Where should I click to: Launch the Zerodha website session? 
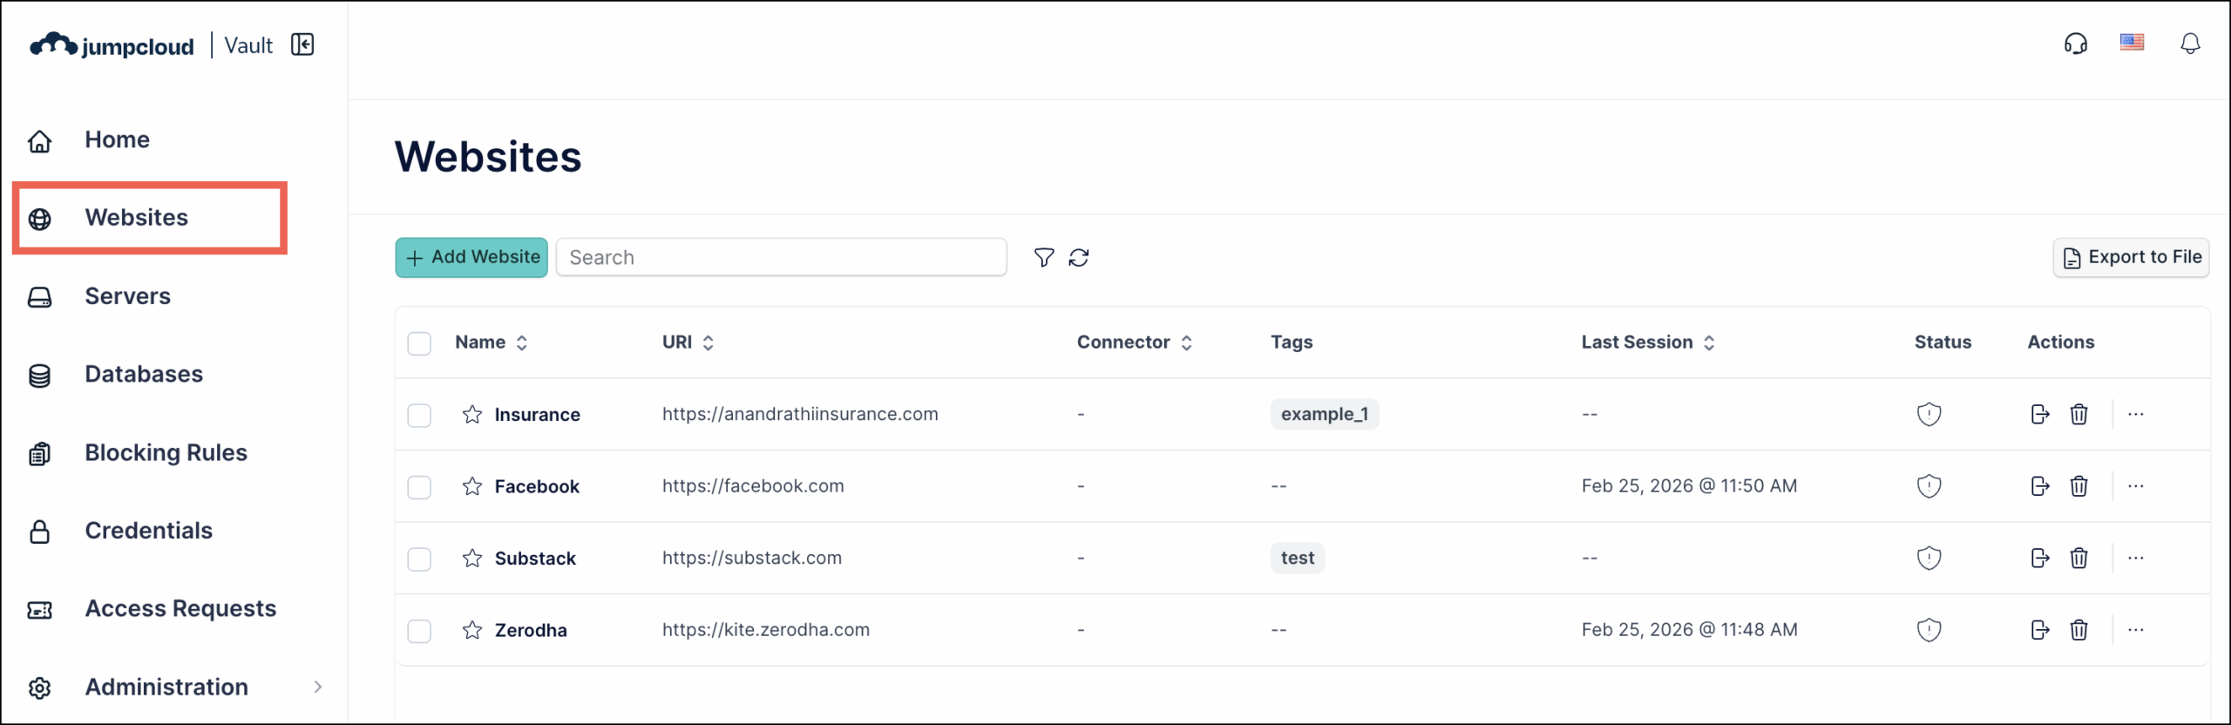point(2039,629)
